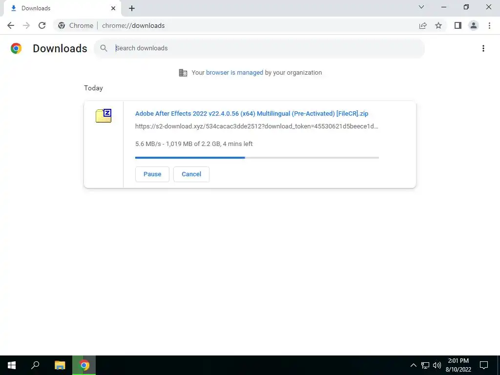Viewport: 500px width, 375px height.
Task: Open File Explorer from the taskbar
Action: 60,365
